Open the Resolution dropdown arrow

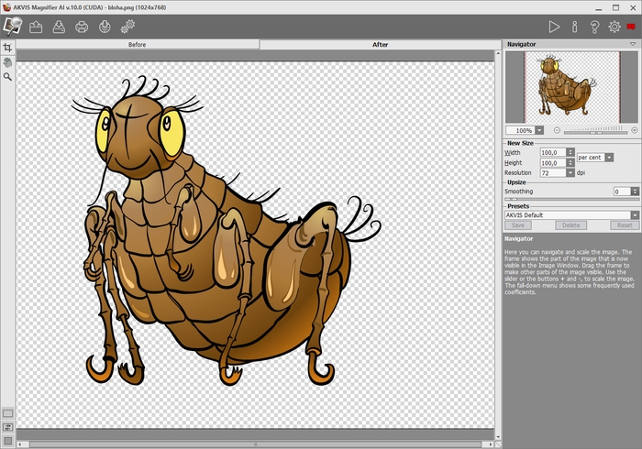[570, 173]
